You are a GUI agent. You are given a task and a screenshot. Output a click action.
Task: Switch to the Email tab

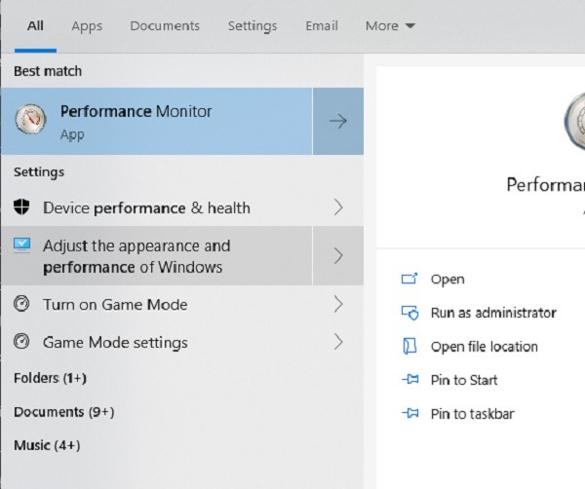(x=322, y=25)
